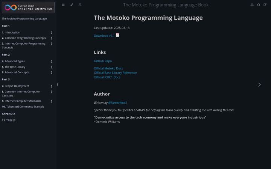
Task: Open chapter 6 Advanced Concepts
Action: tap(15, 72)
